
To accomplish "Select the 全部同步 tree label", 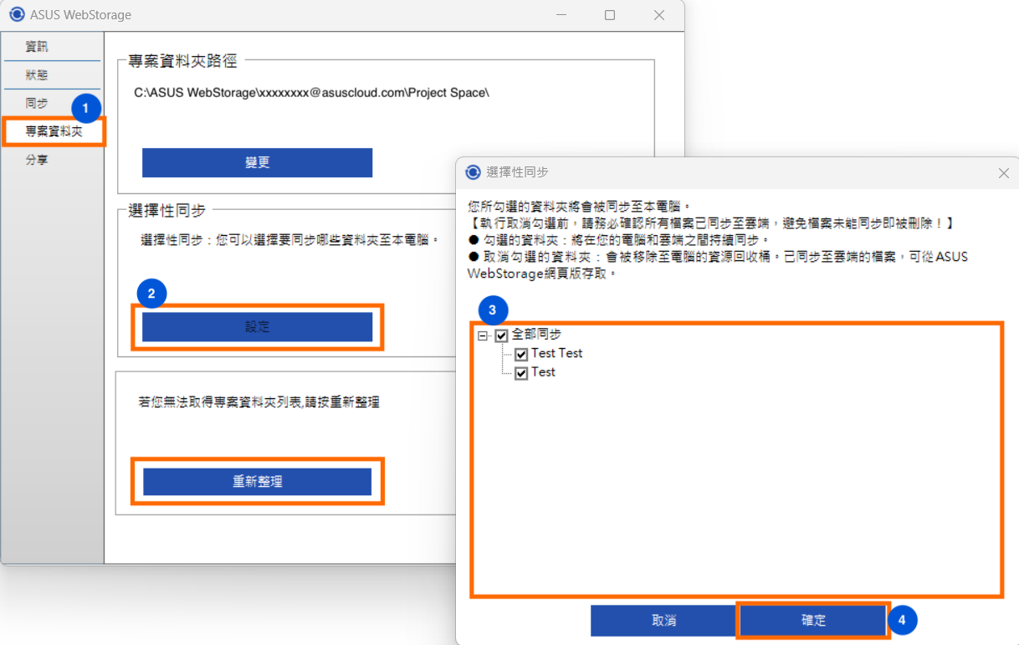I will [x=536, y=334].
